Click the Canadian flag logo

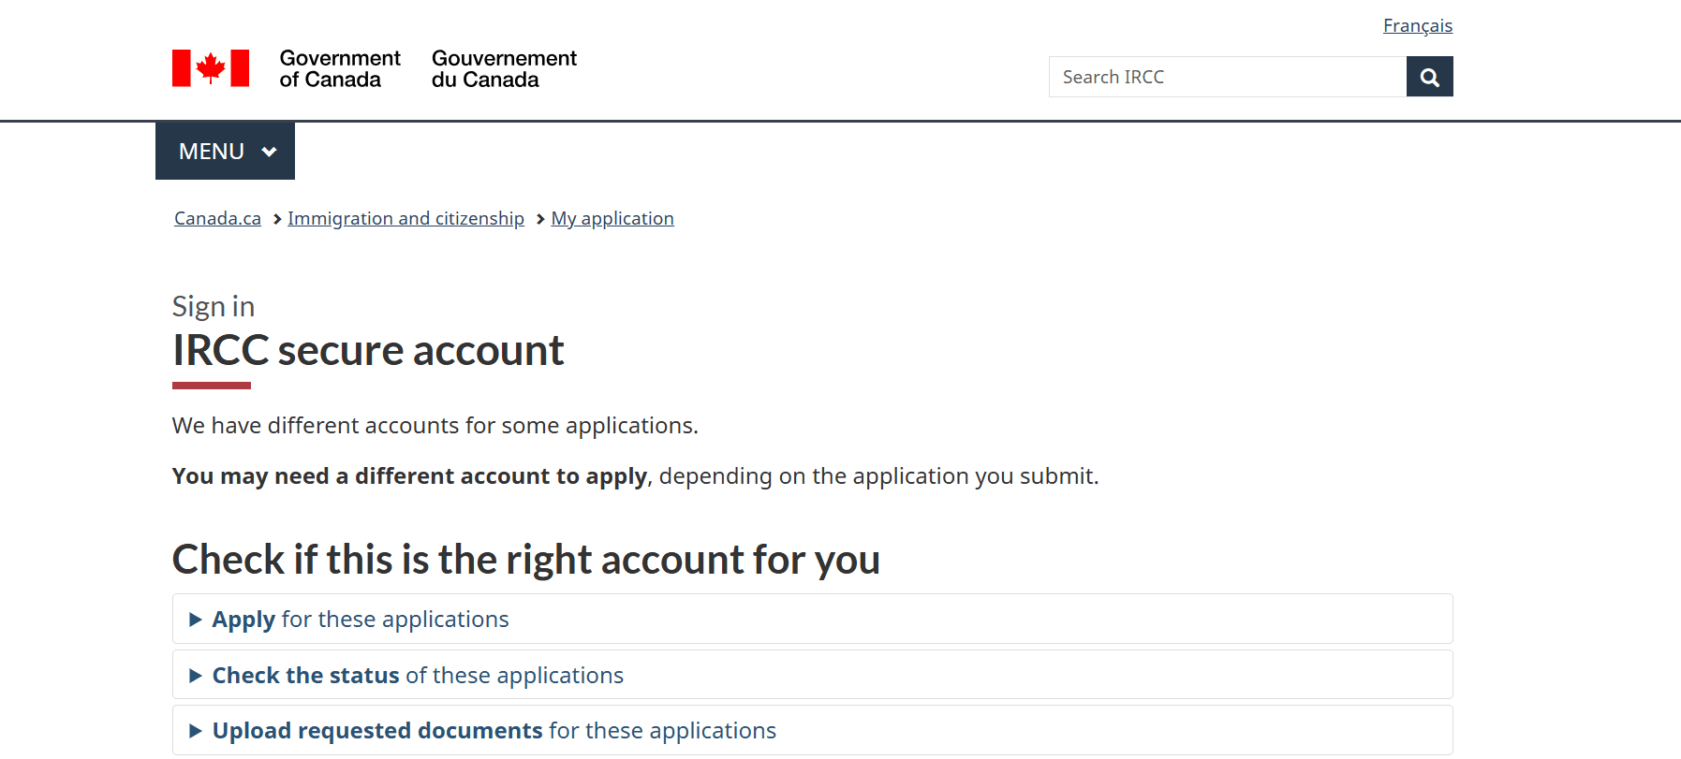[211, 68]
